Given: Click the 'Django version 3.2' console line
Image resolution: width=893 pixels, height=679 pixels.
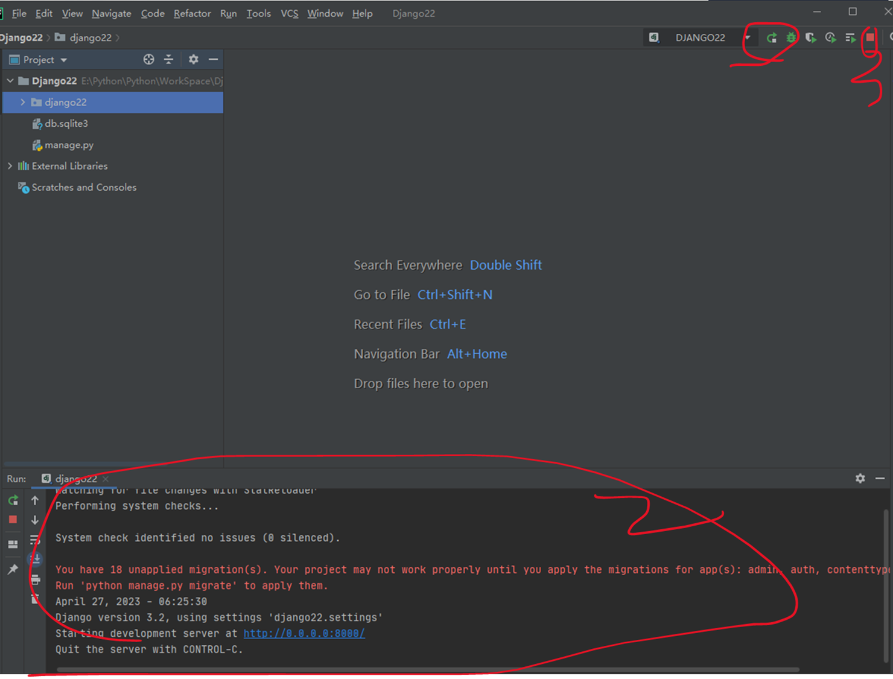Looking at the screenshot, I should 219,617.
